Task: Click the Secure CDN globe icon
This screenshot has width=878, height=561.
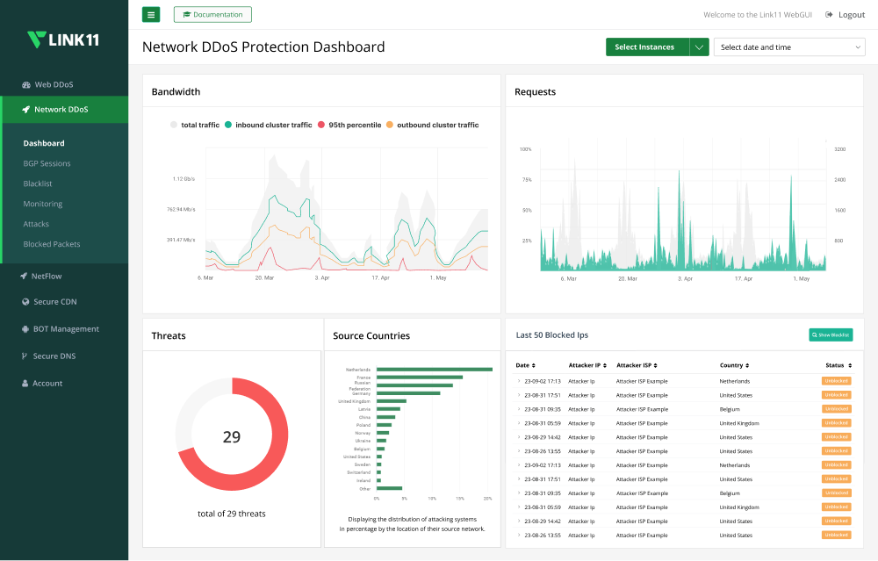Action: click(25, 302)
